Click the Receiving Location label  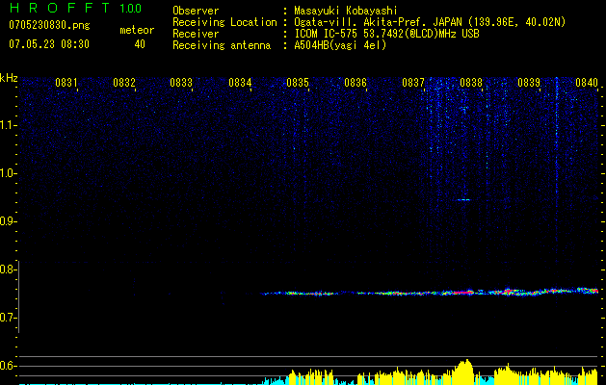224,22
